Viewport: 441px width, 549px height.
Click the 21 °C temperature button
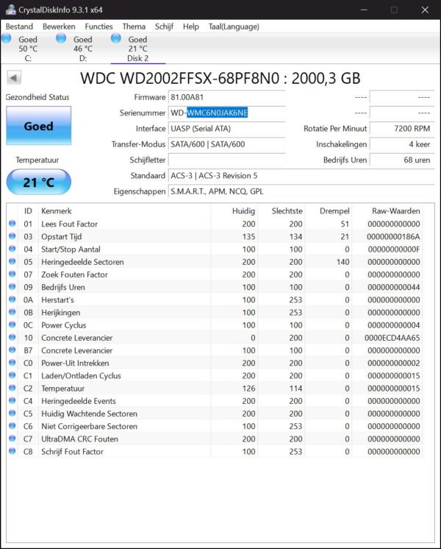click(38, 182)
